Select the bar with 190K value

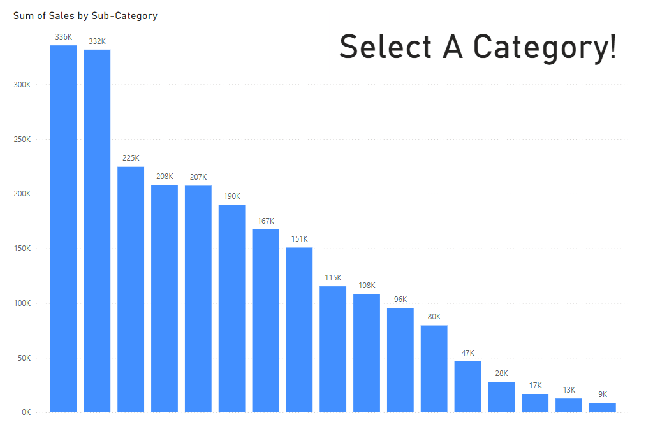(232, 308)
